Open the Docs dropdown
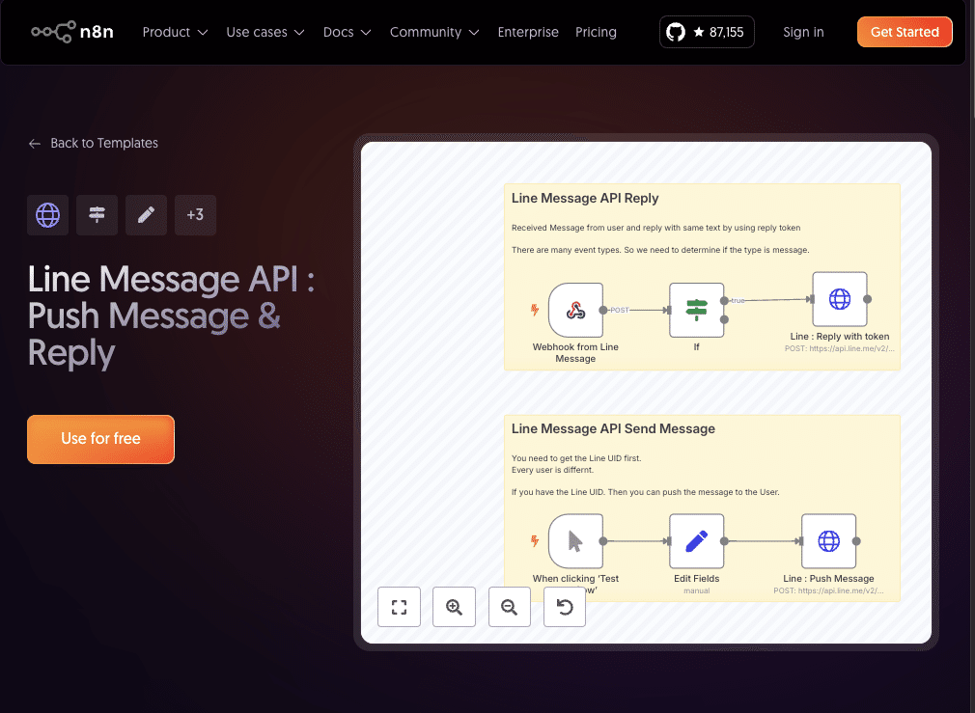975x713 pixels. pyautogui.click(x=346, y=32)
